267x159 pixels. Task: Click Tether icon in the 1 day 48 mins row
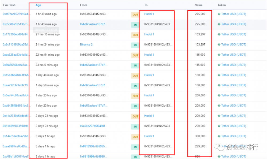219,75
